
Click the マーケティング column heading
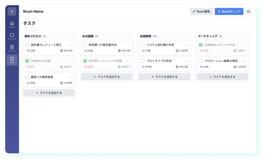pos(208,36)
